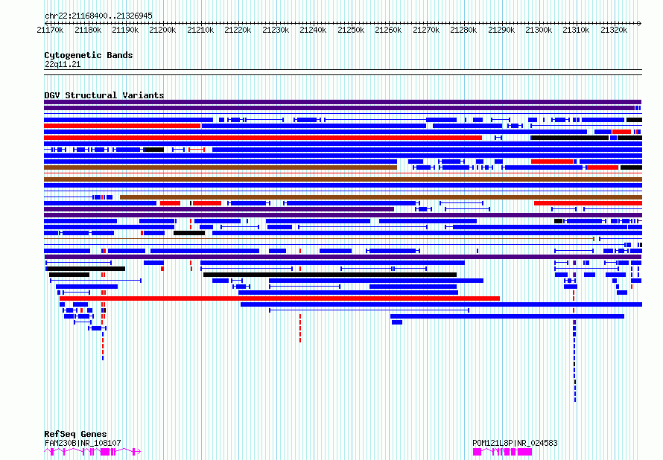Click the 21230k ruler tick label
This screenshot has height=460, width=663.
276,30
